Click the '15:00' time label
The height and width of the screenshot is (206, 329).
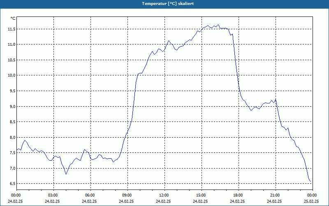pyautogui.click(x=202, y=195)
